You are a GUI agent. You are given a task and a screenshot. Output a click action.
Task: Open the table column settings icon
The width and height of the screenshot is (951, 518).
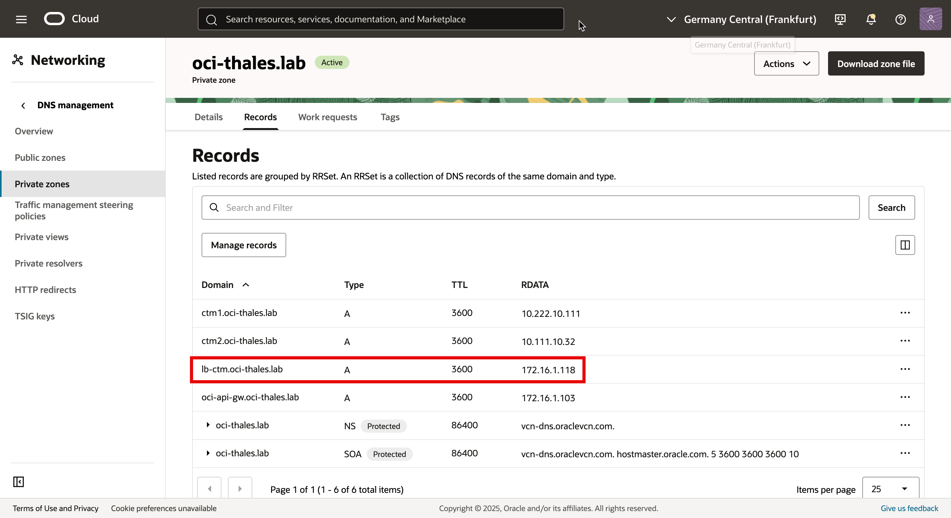point(905,245)
